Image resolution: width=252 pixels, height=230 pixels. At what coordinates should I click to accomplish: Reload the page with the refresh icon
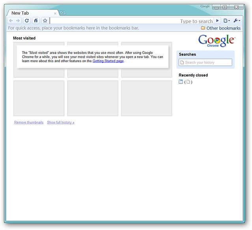27,20
